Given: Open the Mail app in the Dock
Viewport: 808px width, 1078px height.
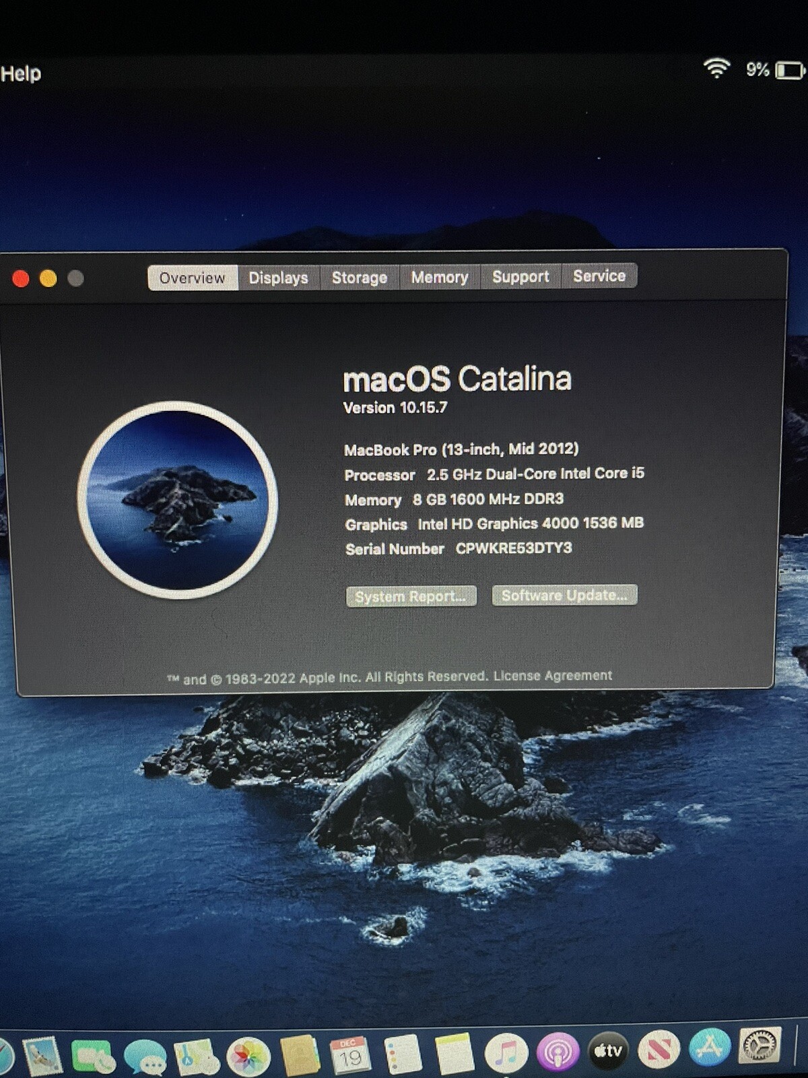Looking at the screenshot, I should (x=43, y=1055).
